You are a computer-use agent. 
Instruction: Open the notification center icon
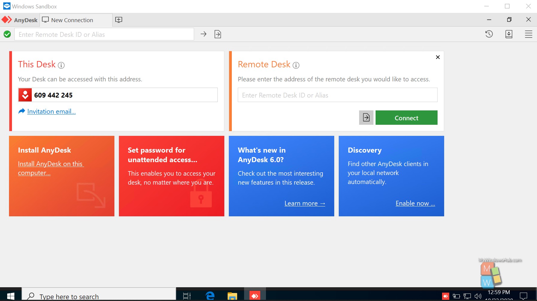coord(524,296)
